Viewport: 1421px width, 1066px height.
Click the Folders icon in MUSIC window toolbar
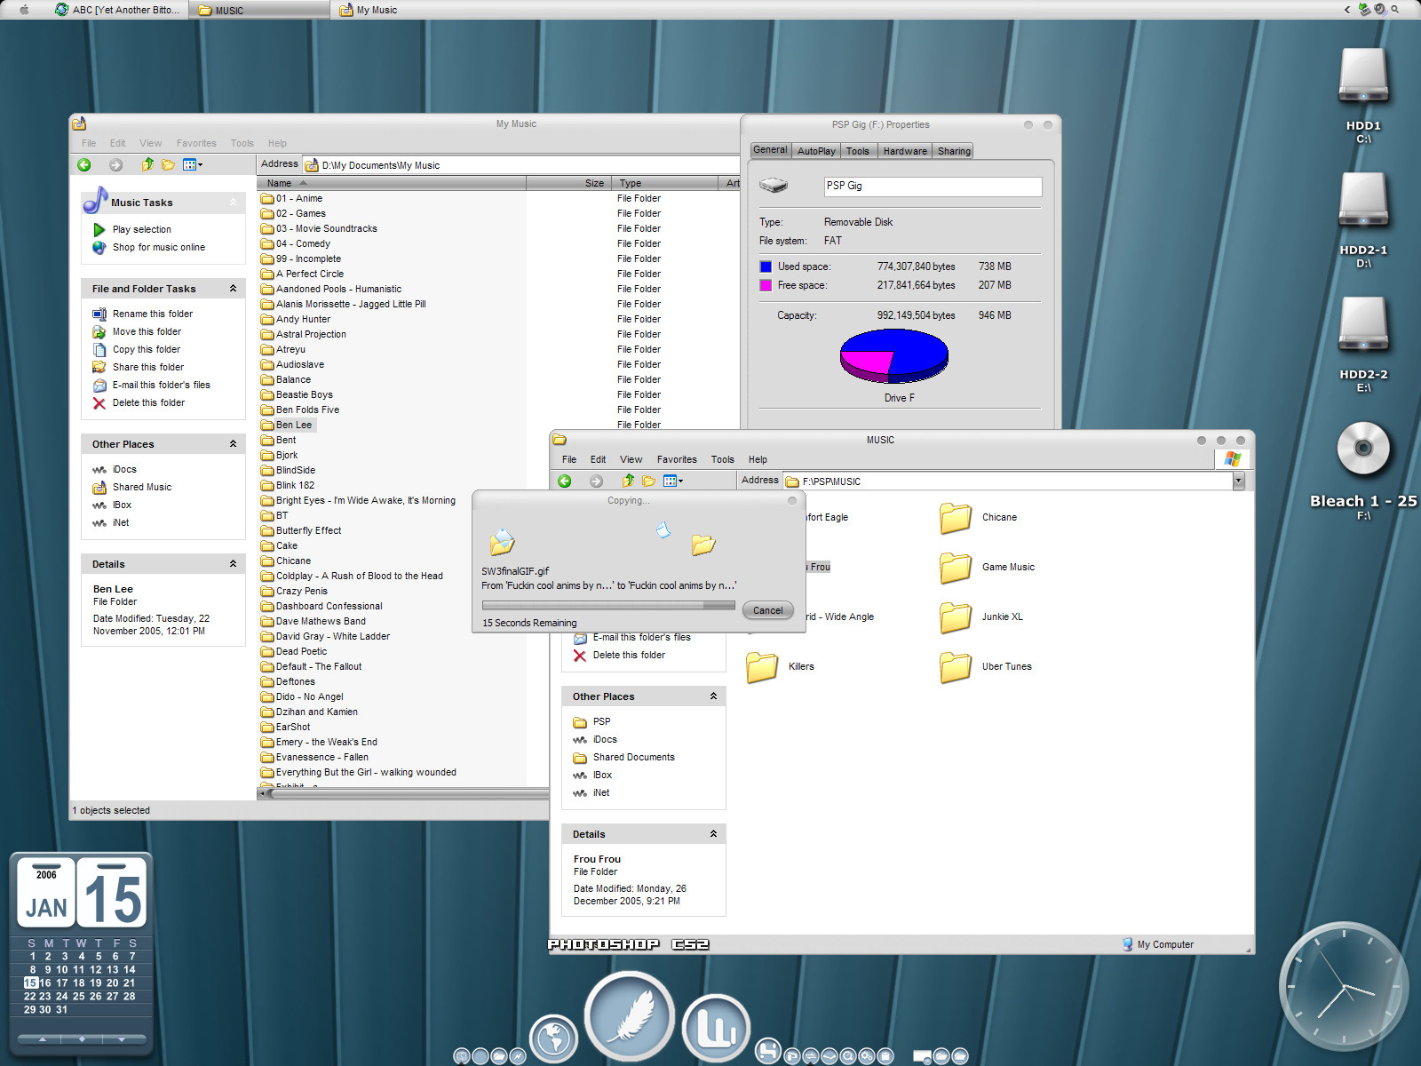[648, 481]
